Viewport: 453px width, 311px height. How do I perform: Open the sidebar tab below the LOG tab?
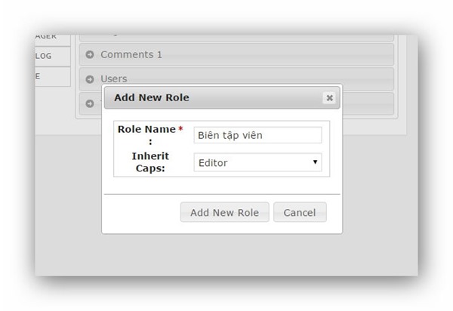point(52,76)
